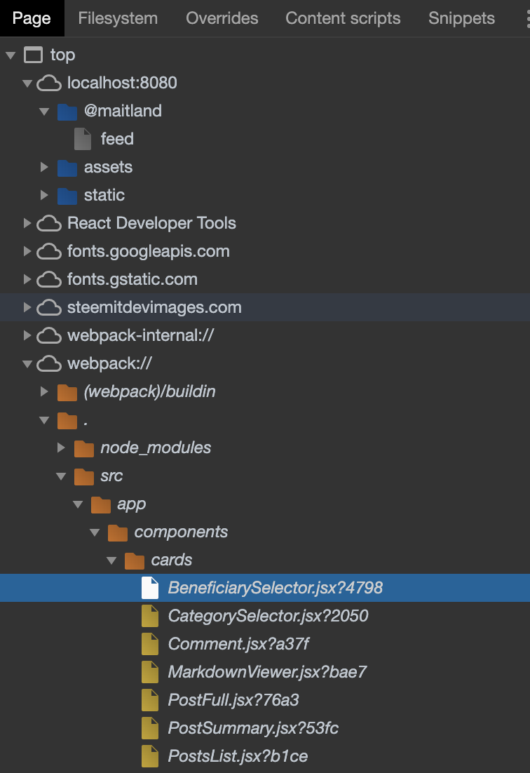This screenshot has width=530, height=773.
Task: Open MarkdownViewer.jsx?bae7 file
Action: 267,672
